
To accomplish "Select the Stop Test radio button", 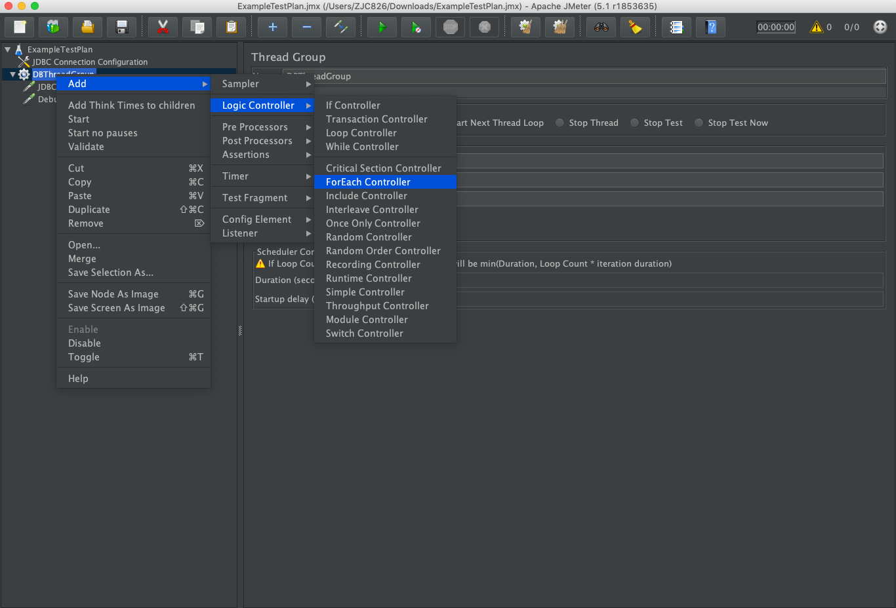I will pos(634,123).
